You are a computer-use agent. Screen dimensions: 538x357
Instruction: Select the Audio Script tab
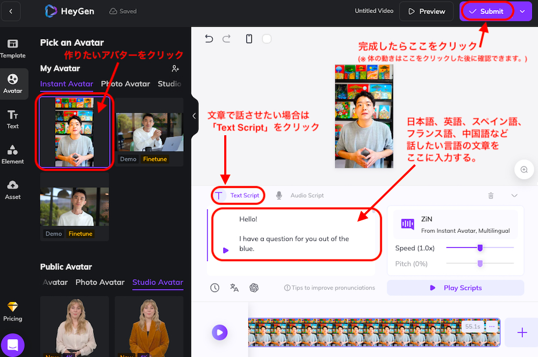tap(300, 196)
